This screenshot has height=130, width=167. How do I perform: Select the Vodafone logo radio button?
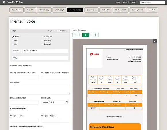coord(42,36)
